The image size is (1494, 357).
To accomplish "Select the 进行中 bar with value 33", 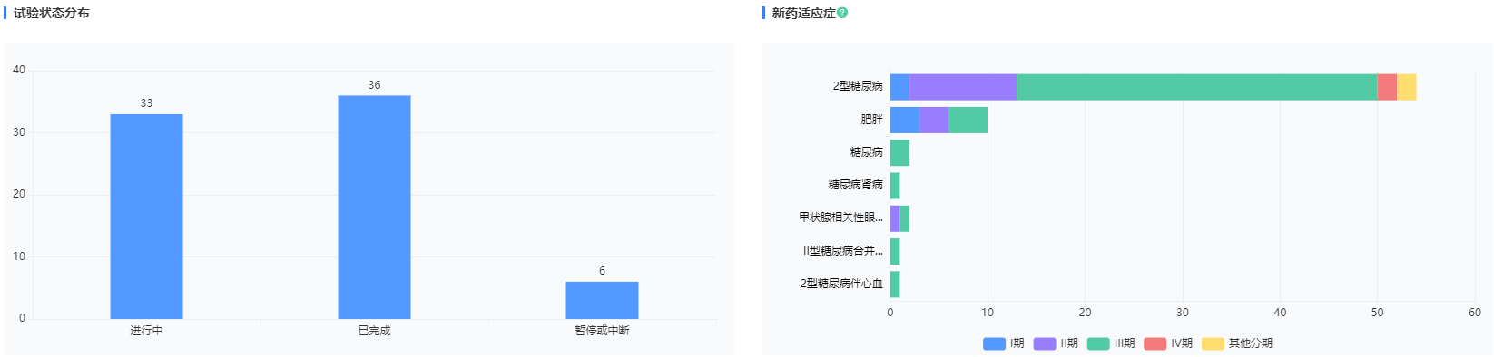I will [146, 217].
